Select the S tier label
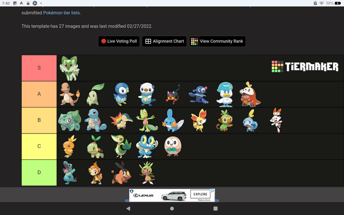 [39, 68]
